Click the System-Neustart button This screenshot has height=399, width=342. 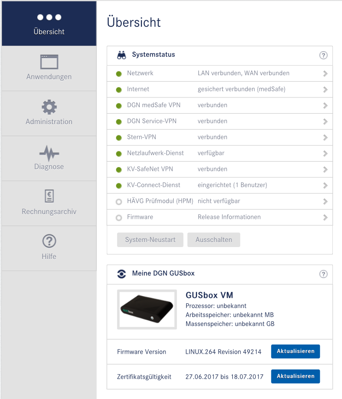pyautogui.click(x=150, y=240)
